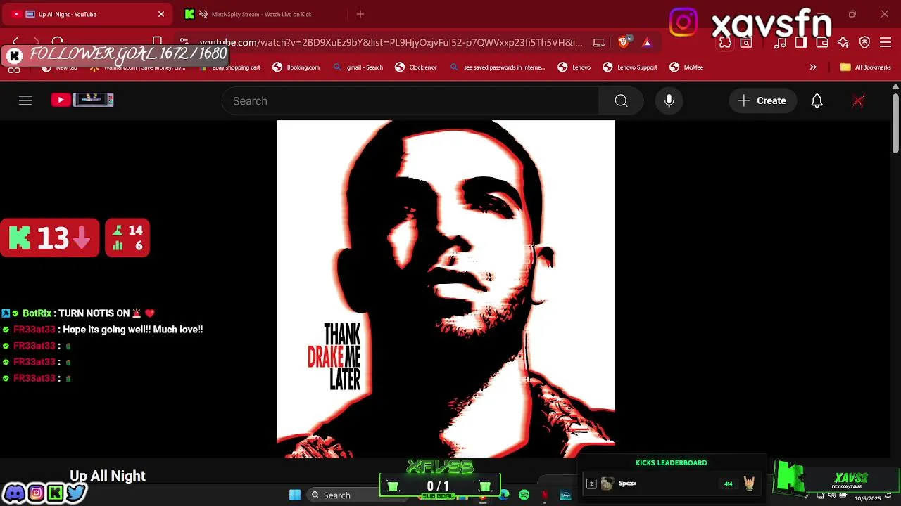The height and width of the screenshot is (506, 901).
Task: Open the Brave VPN shield icon
Action: 865,42
